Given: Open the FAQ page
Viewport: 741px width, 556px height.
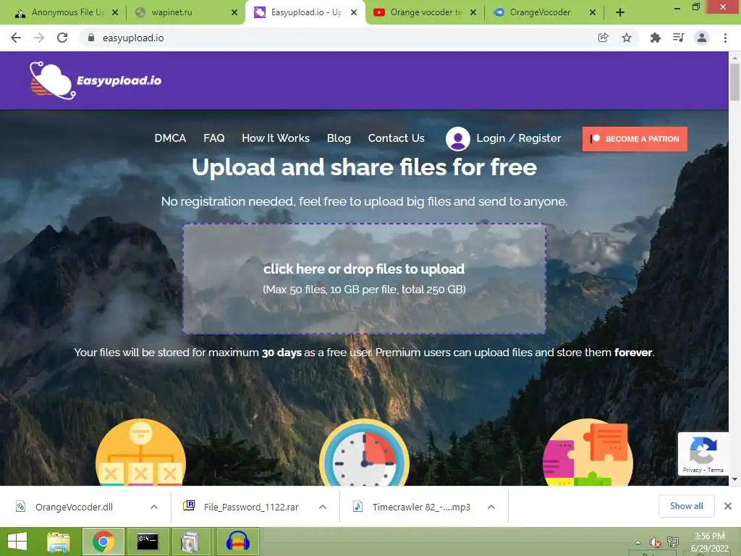Looking at the screenshot, I should 214,138.
